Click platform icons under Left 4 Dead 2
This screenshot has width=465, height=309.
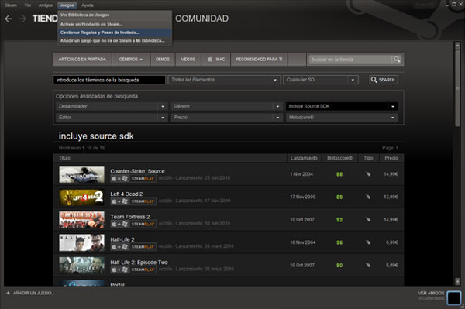[120, 201]
